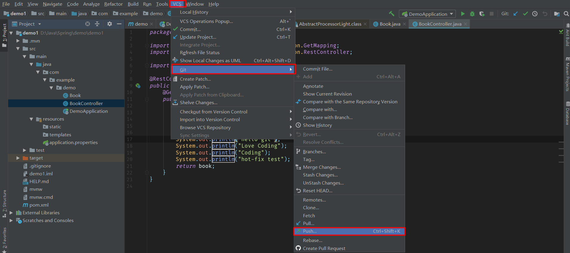Select Shelve Changes... entry
The height and width of the screenshot is (253, 570).
tap(233, 103)
